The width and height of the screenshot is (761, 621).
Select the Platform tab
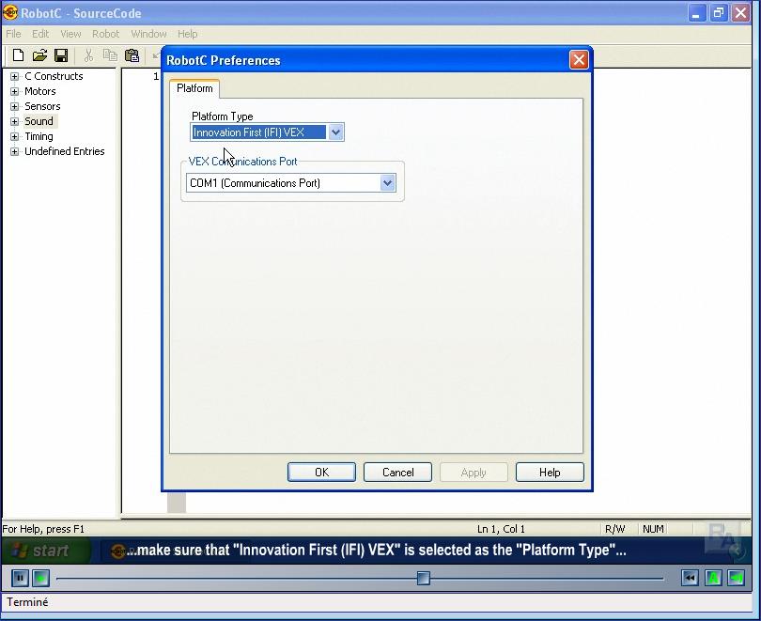coord(194,88)
